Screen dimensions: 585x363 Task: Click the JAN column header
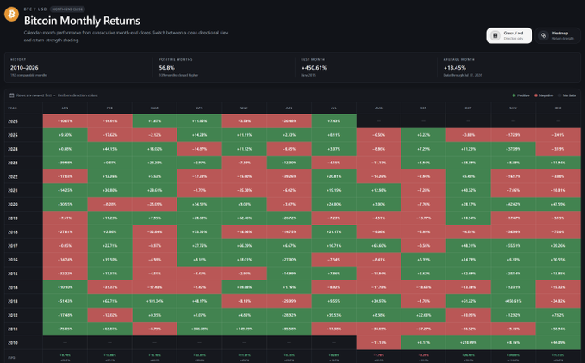pyautogui.click(x=65, y=108)
